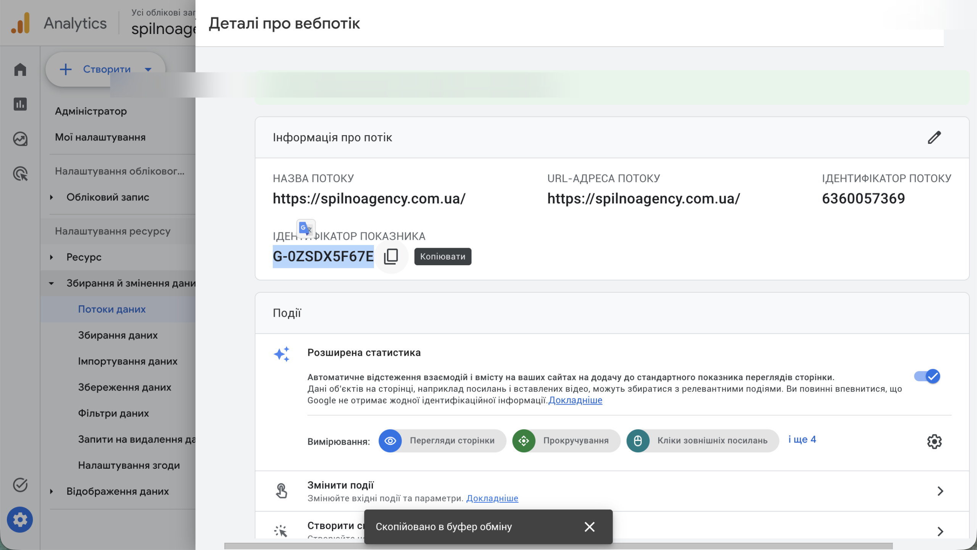Click Докладніше link in enhanced measurement text
Image resolution: width=977 pixels, height=550 pixels.
tap(575, 400)
